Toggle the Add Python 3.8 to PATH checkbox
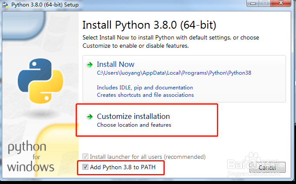 pos(86,167)
